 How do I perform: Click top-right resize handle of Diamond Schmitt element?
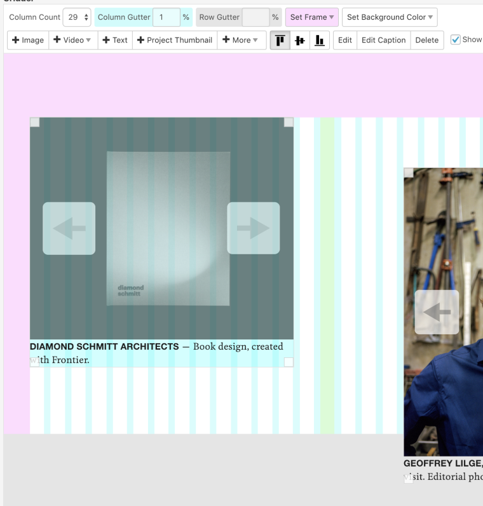289,122
